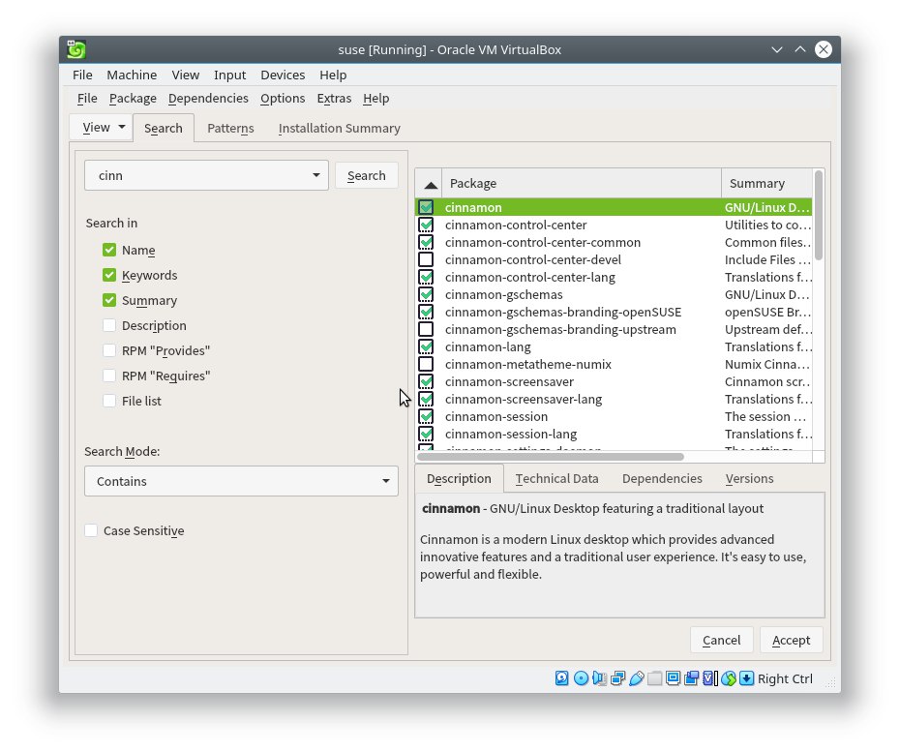Viewport: 900px width, 752px height.
Task: Click install status icon for cinnamon-control-center-lang
Action: click(426, 277)
